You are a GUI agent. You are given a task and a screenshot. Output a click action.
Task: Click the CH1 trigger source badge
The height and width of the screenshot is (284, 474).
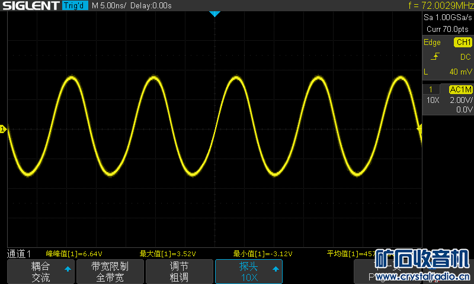click(463, 42)
